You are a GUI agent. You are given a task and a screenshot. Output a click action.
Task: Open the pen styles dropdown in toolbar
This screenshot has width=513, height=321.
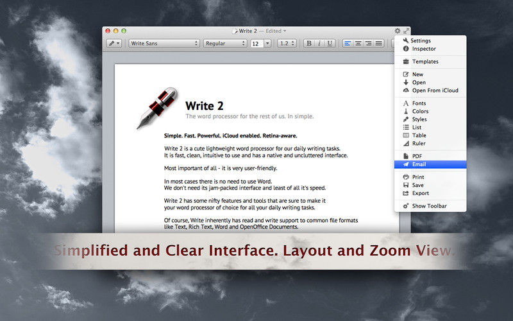click(x=114, y=43)
